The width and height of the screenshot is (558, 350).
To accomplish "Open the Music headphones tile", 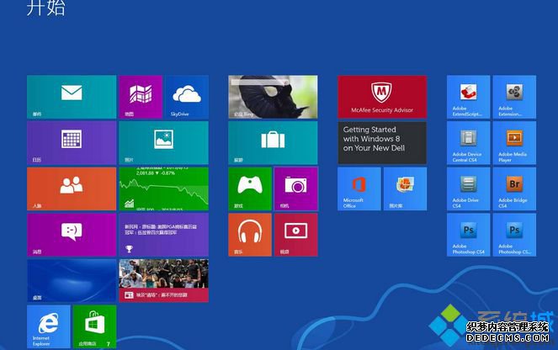I will pyautogui.click(x=250, y=235).
